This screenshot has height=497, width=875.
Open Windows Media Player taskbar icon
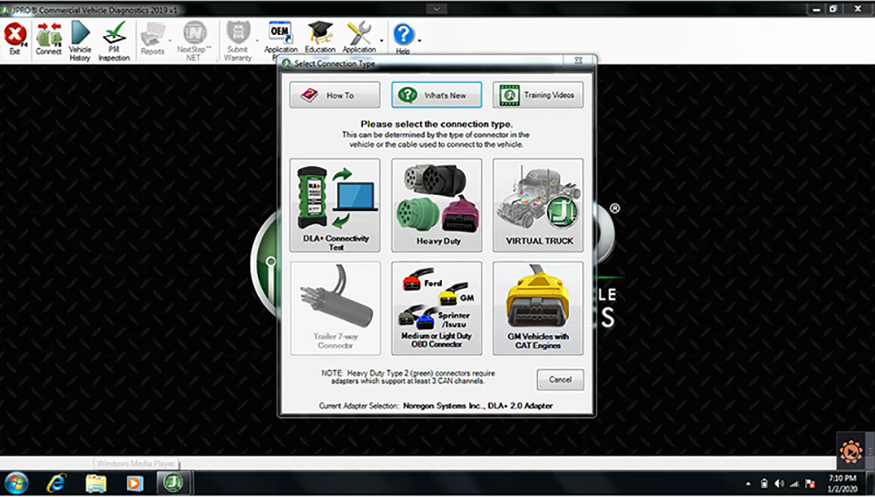click(135, 483)
